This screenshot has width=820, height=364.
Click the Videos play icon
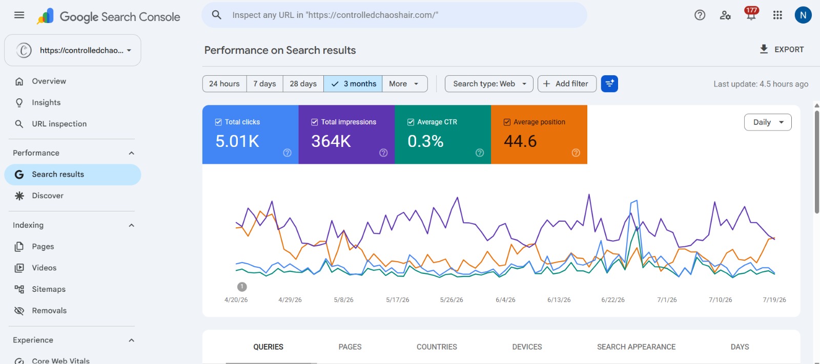click(x=19, y=268)
